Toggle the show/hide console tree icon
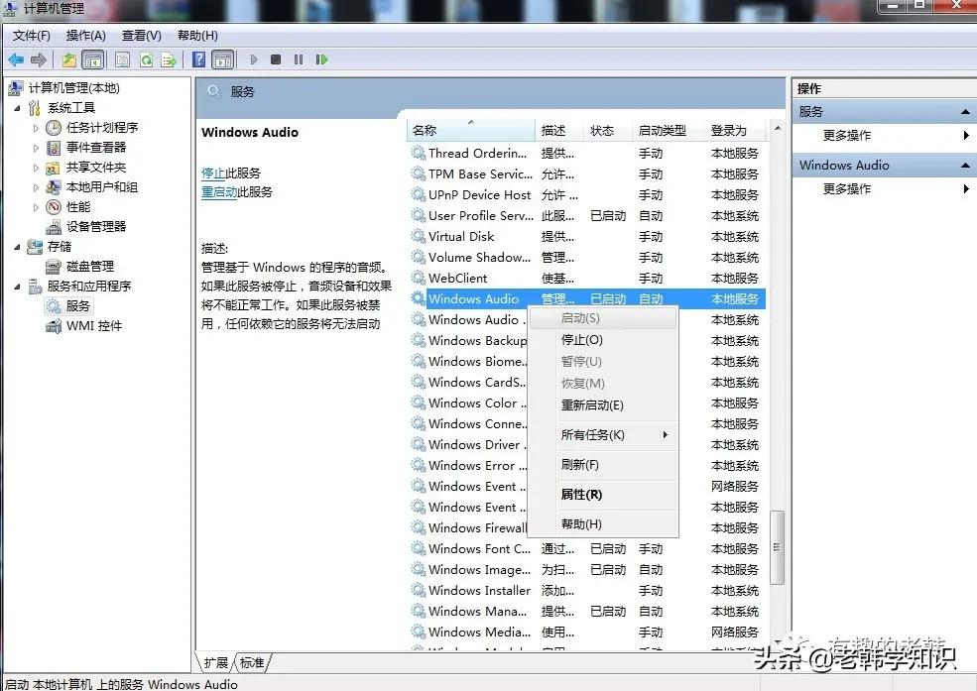977x691 pixels. pos(92,59)
